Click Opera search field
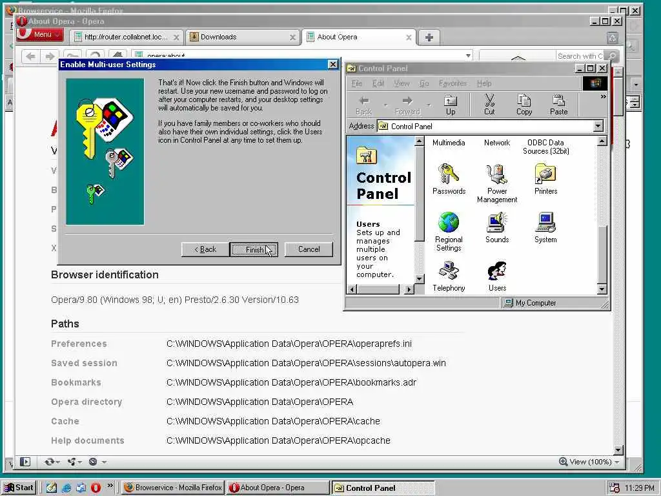This screenshot has height=496, width=661. [580, 56]
